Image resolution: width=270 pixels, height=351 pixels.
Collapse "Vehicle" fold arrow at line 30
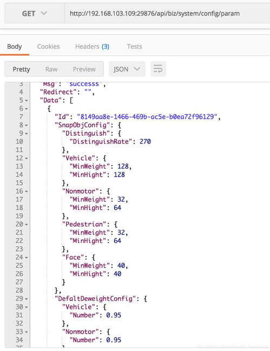click(x=27, y=308)
